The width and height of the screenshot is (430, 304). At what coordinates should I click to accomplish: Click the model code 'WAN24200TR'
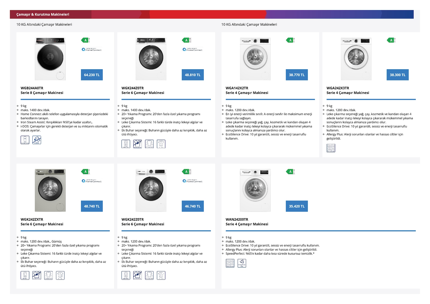pos(237,219)
